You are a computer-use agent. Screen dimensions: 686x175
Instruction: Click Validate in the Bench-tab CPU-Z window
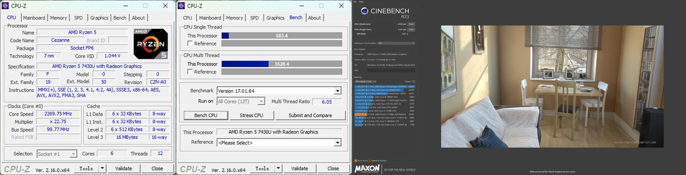tap(300, 168)
